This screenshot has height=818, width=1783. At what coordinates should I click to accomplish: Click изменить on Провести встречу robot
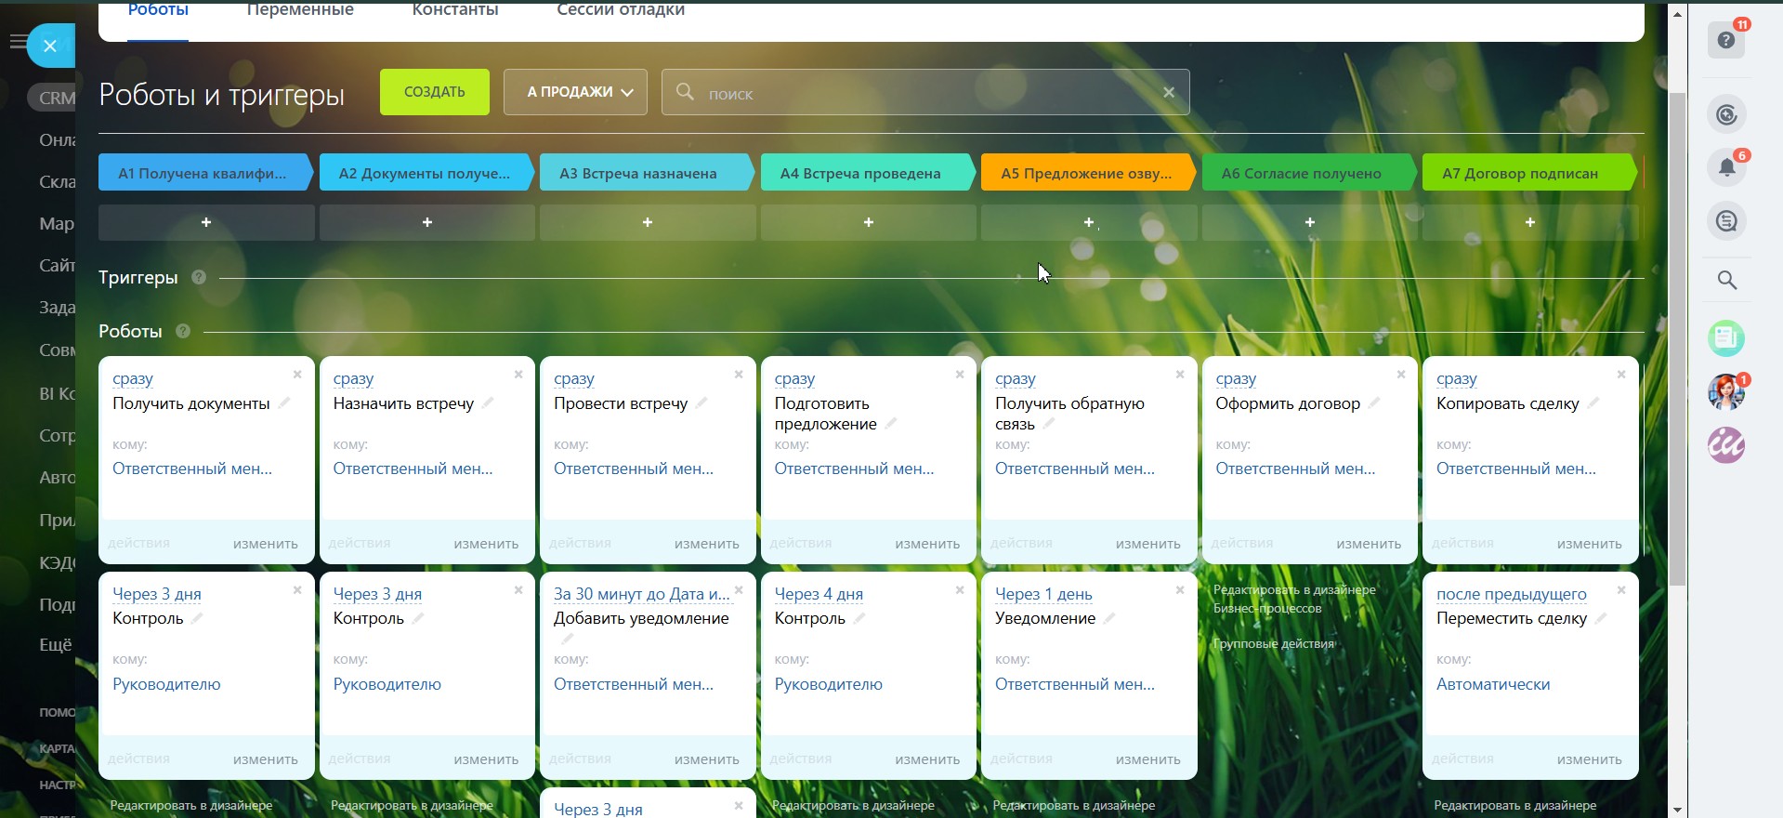point(706,544)
